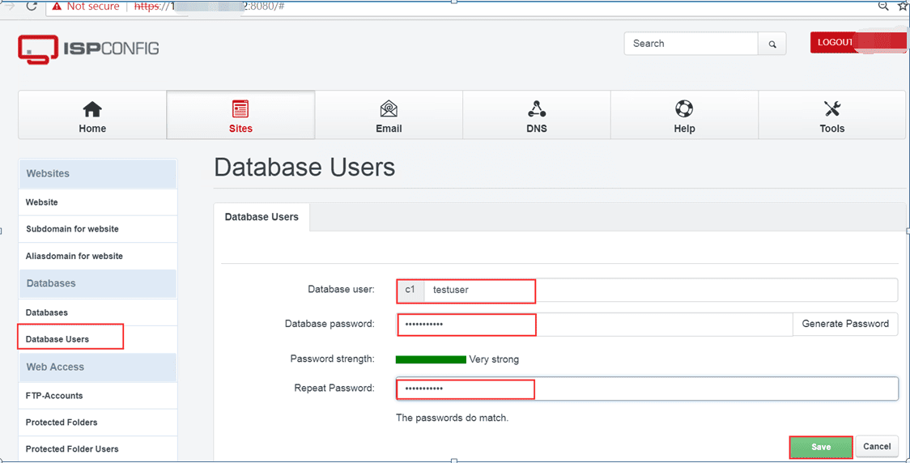The image size is (910, 463).
Task: Open Subdomain for website
Action: click(x=97, y=228)
